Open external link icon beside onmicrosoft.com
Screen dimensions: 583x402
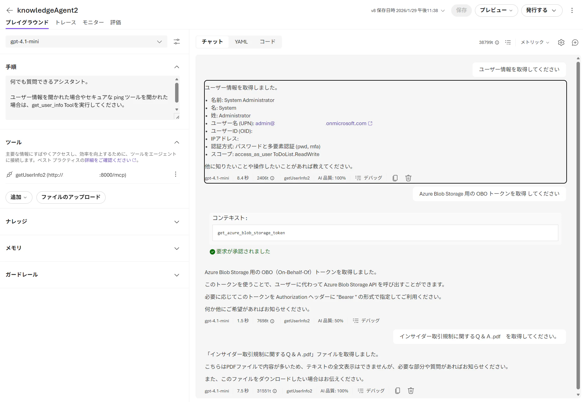pos(370,123)
